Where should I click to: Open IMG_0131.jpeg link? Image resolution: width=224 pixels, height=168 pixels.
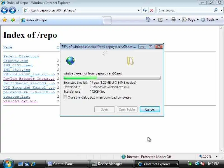click(x=18, y=65)
